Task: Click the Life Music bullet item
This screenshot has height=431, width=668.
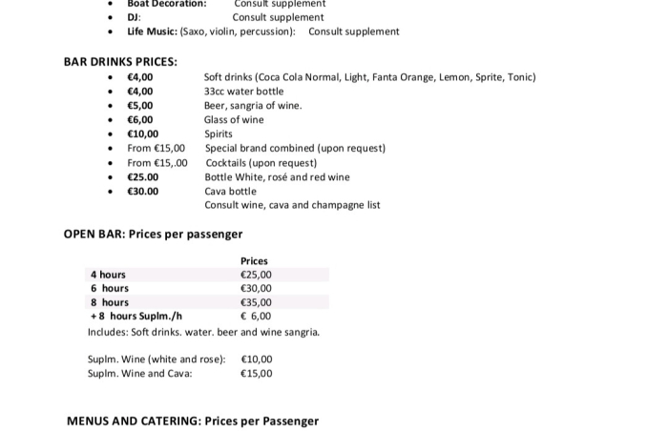Action: pyautogui.click(x=263, y=31)
